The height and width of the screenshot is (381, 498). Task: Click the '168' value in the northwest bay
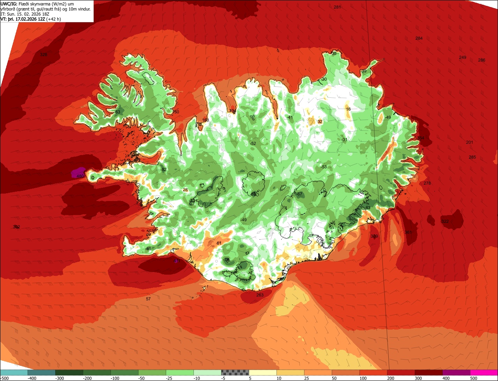coord(206,120)
